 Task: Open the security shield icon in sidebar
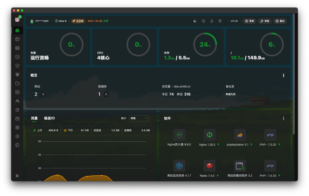coord(17,66)
